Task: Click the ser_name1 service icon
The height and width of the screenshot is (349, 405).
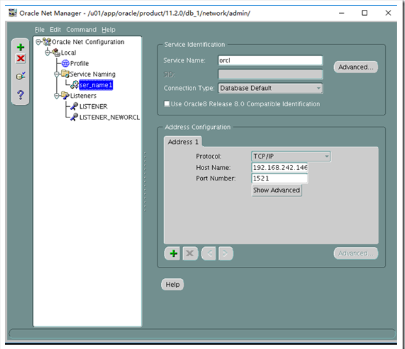Action: tap(75, 85)
